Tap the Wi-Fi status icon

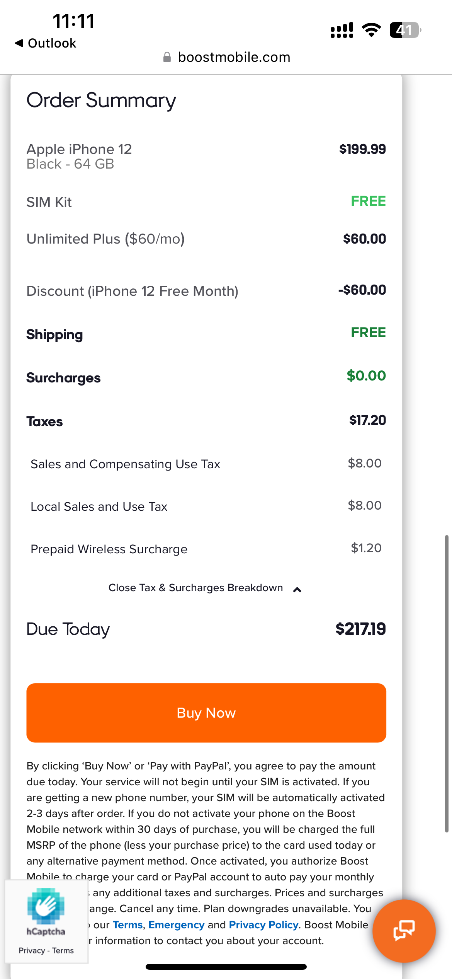371,30
